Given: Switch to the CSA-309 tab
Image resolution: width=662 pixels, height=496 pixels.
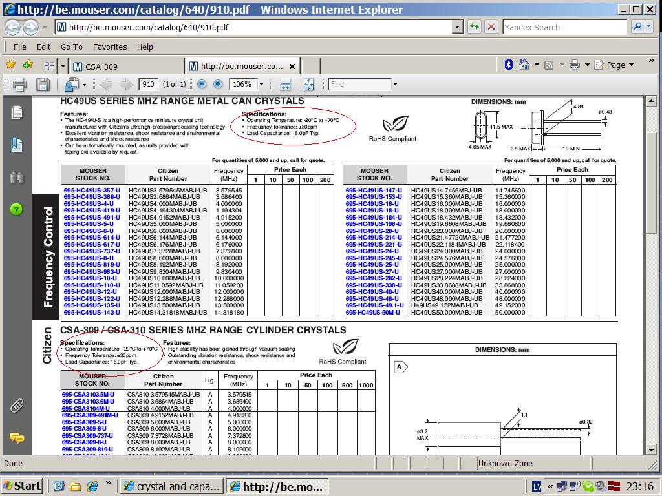Looking at the screenshot, I should [127, 67].
